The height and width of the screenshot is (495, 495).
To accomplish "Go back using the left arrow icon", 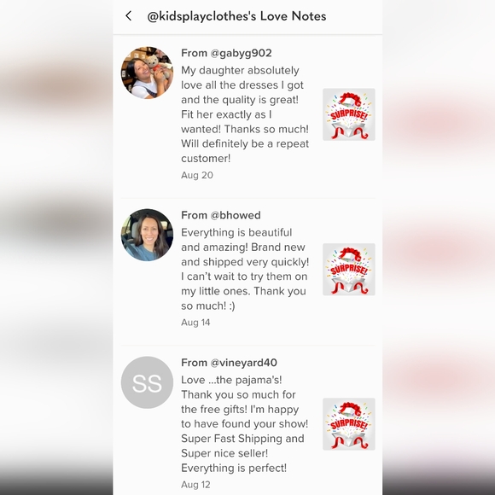I will [x=129, y=15].
